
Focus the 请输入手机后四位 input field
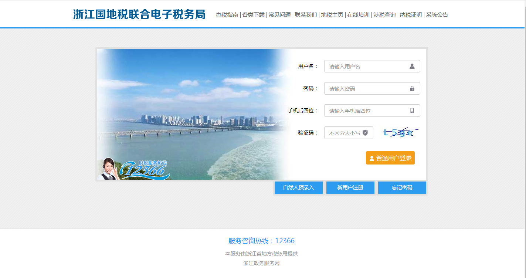point(372,111)
